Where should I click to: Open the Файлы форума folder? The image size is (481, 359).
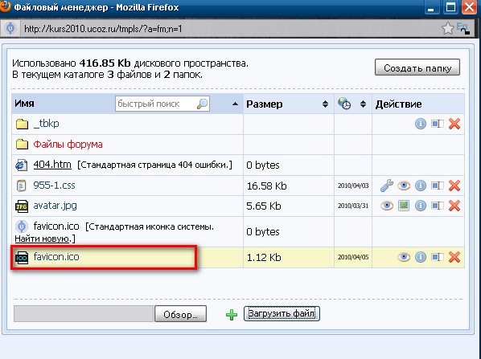(x=68, y=145)
